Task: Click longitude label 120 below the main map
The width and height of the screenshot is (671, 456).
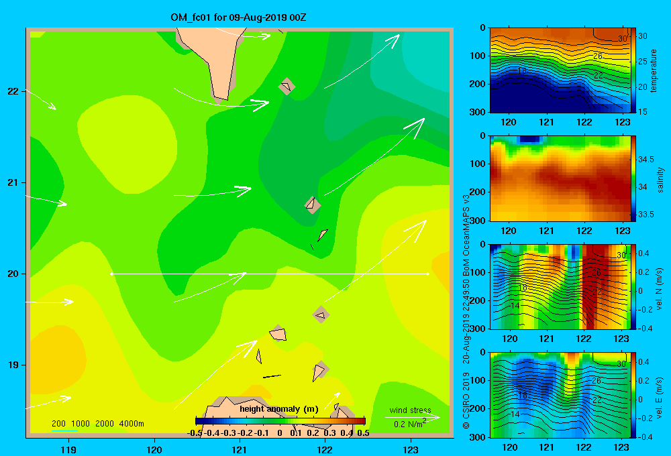Action: pos(154,449)
